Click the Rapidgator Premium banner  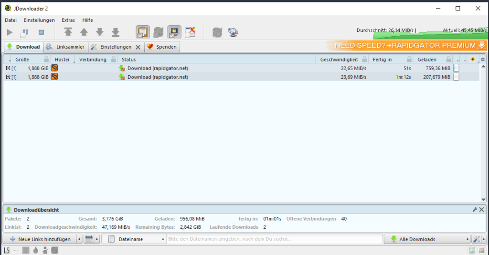point(406,45)
